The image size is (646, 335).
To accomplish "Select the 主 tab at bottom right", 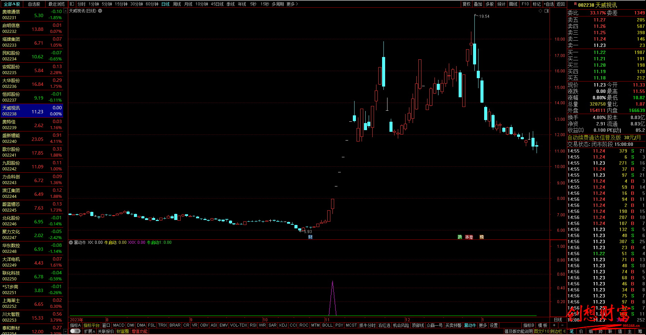I will pyautogui.click(x=630, y=331).
